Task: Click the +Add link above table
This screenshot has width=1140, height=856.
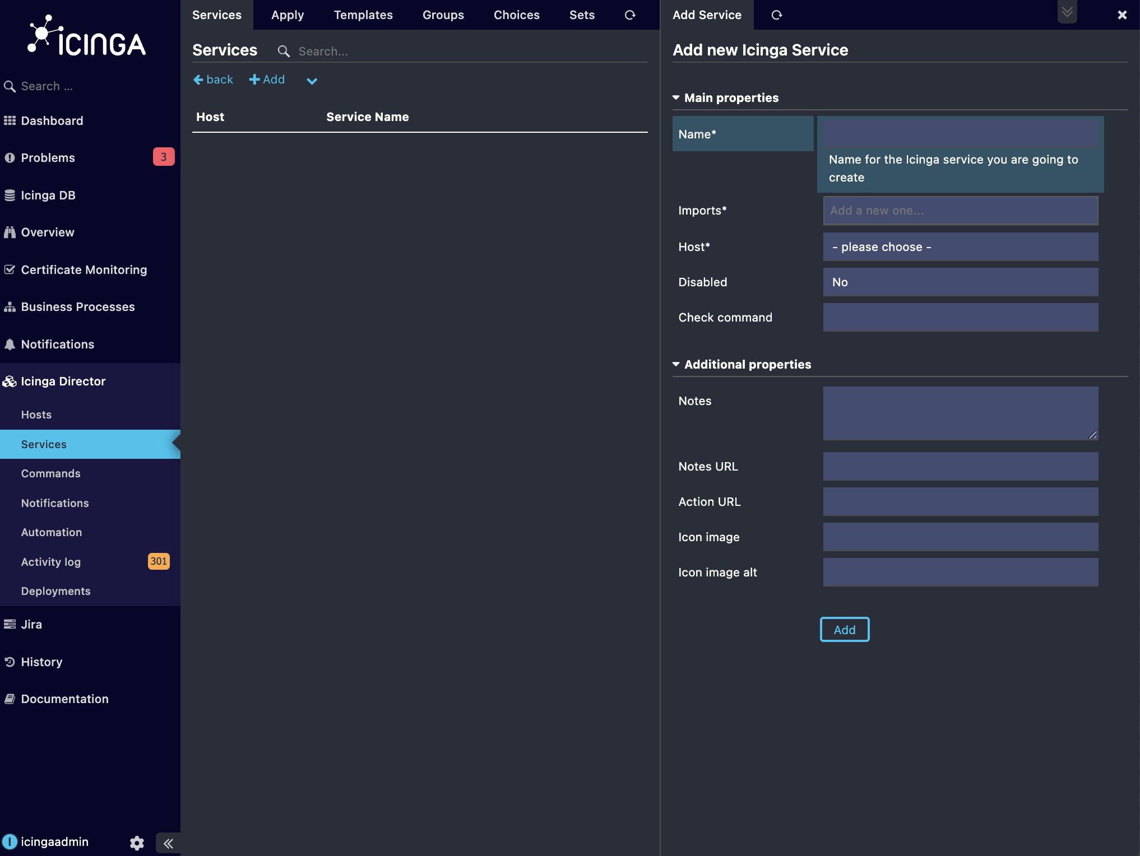Action: [x=267, y=80]
